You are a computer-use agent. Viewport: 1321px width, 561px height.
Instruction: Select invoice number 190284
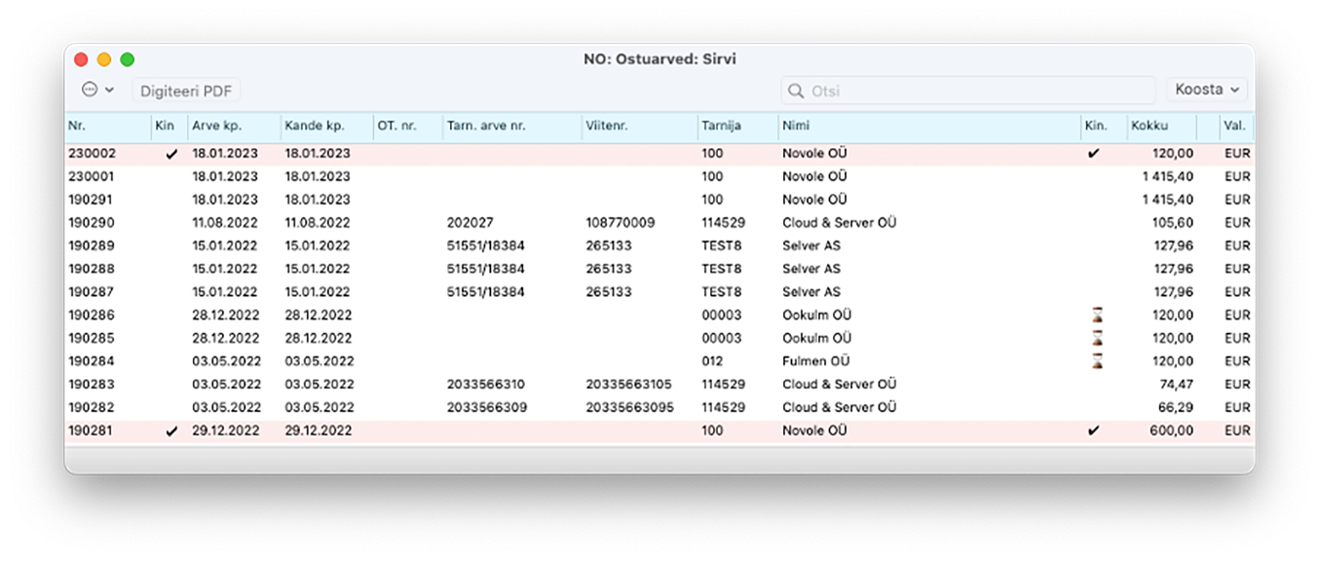click(92, 361)
